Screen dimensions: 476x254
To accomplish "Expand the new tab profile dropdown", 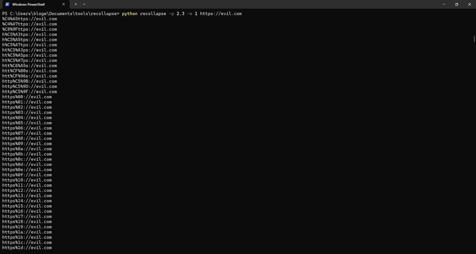I will [x=84, y=4].
